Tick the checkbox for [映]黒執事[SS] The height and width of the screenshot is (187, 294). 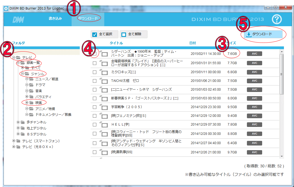[x=95, y=152]
